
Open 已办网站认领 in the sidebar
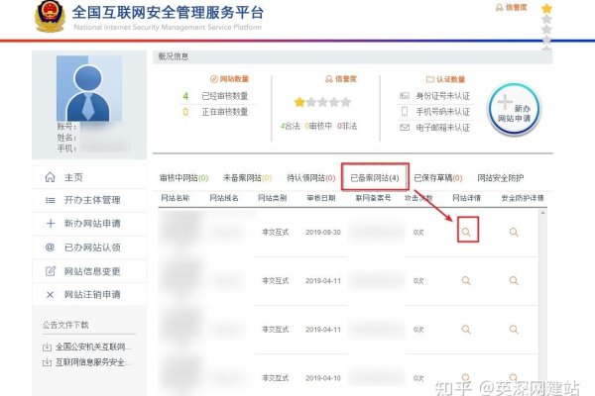click(89, 247)
